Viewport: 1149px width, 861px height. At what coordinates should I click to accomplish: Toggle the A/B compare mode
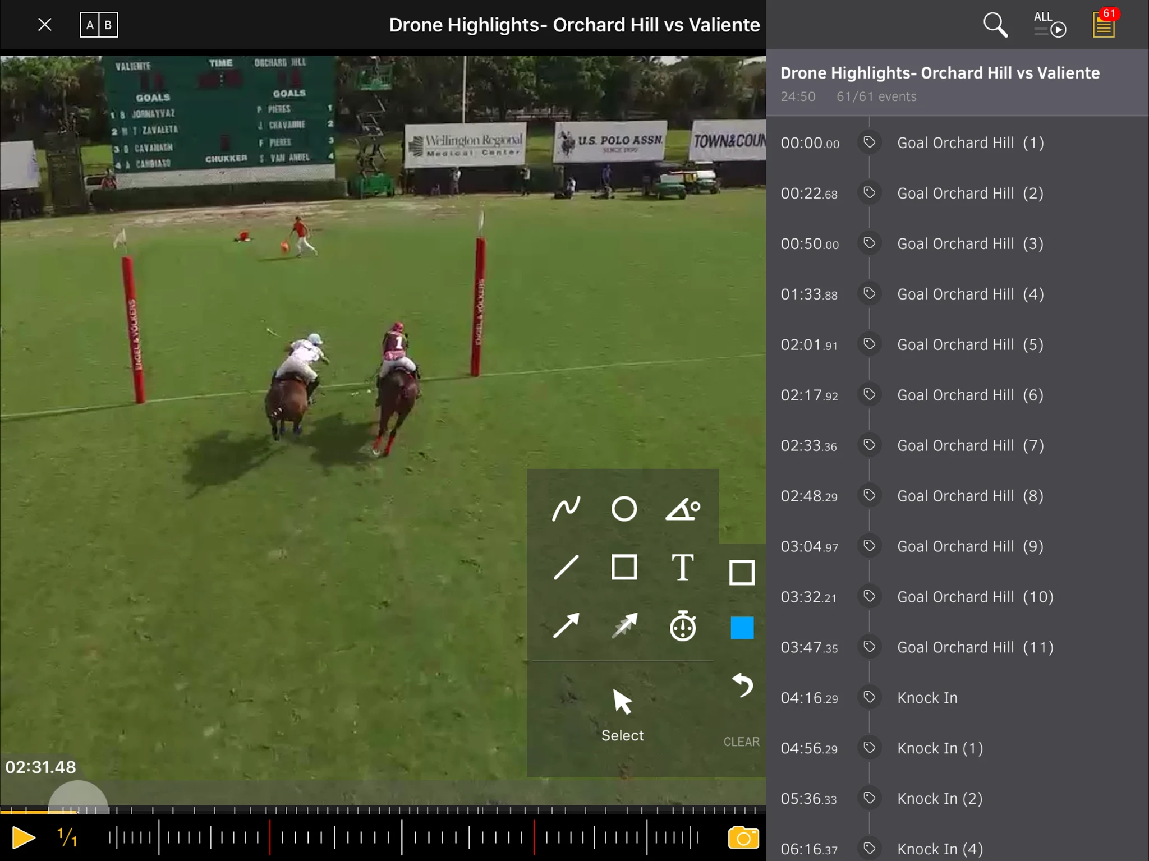click(99, 25)
